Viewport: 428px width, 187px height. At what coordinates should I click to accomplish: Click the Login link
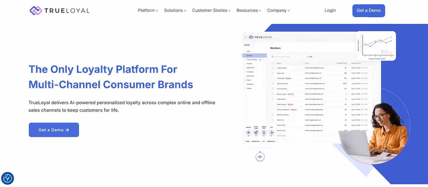330,10
